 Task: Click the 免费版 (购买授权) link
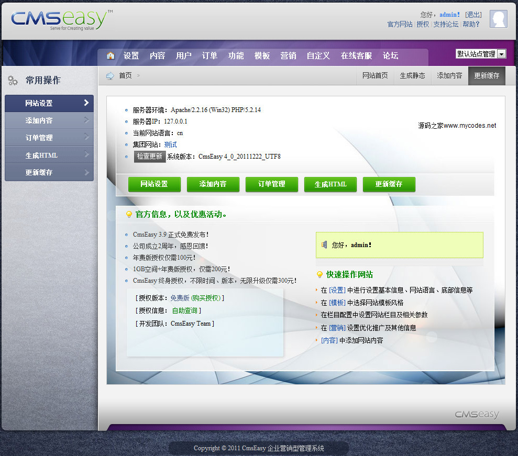[195, 298]
